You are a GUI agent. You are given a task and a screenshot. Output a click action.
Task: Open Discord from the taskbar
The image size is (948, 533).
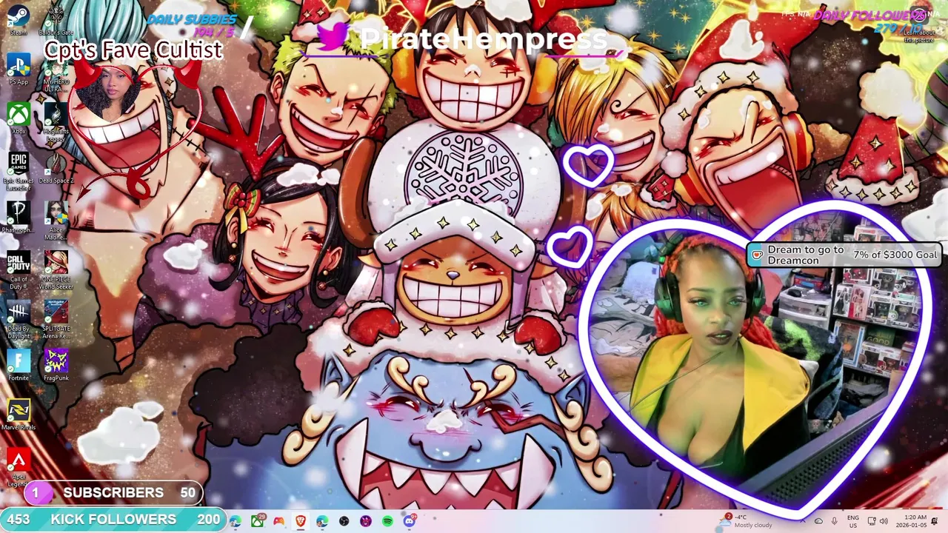click(410, 521)
